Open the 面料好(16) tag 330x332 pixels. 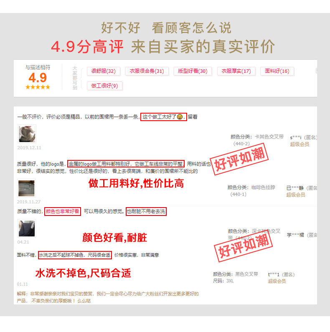point(277,71)
